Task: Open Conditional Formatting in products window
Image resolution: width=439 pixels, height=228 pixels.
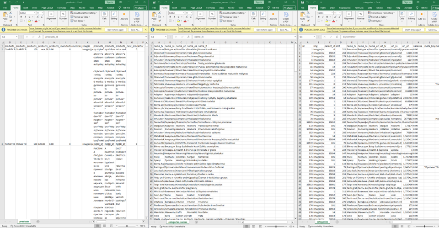Action: point(84,13)
